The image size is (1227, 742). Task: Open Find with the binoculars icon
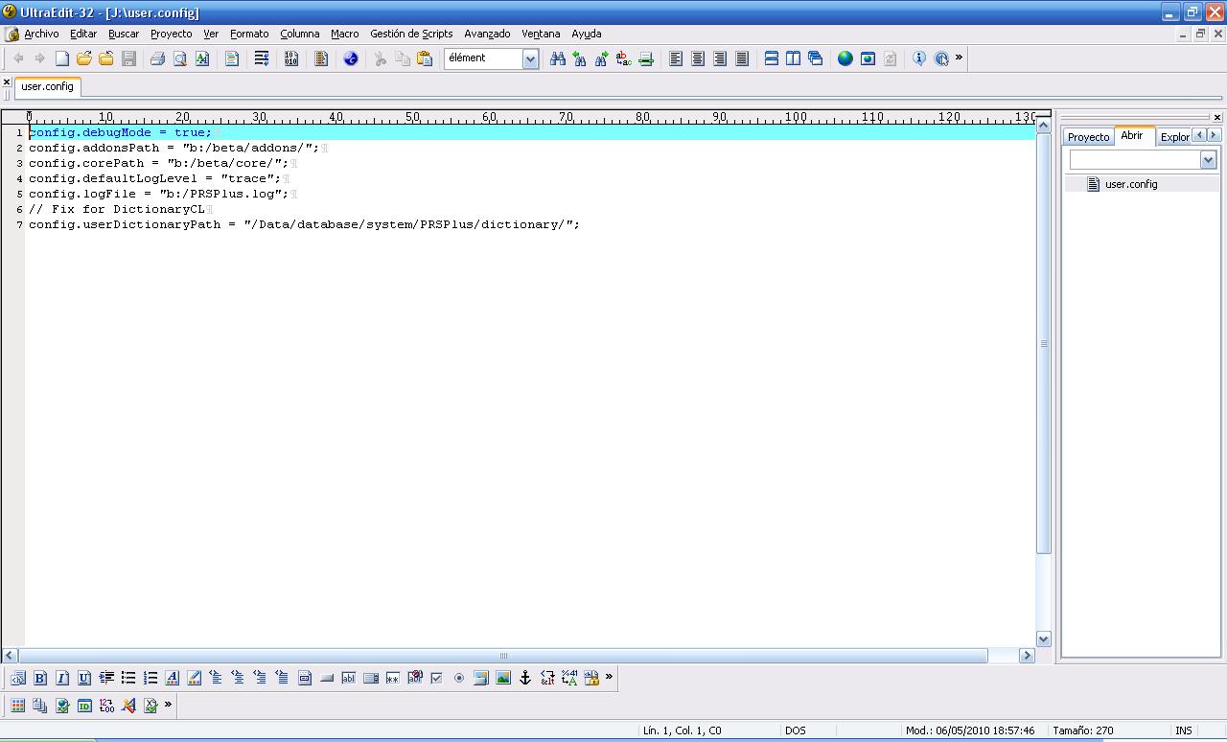pos(558,58)
